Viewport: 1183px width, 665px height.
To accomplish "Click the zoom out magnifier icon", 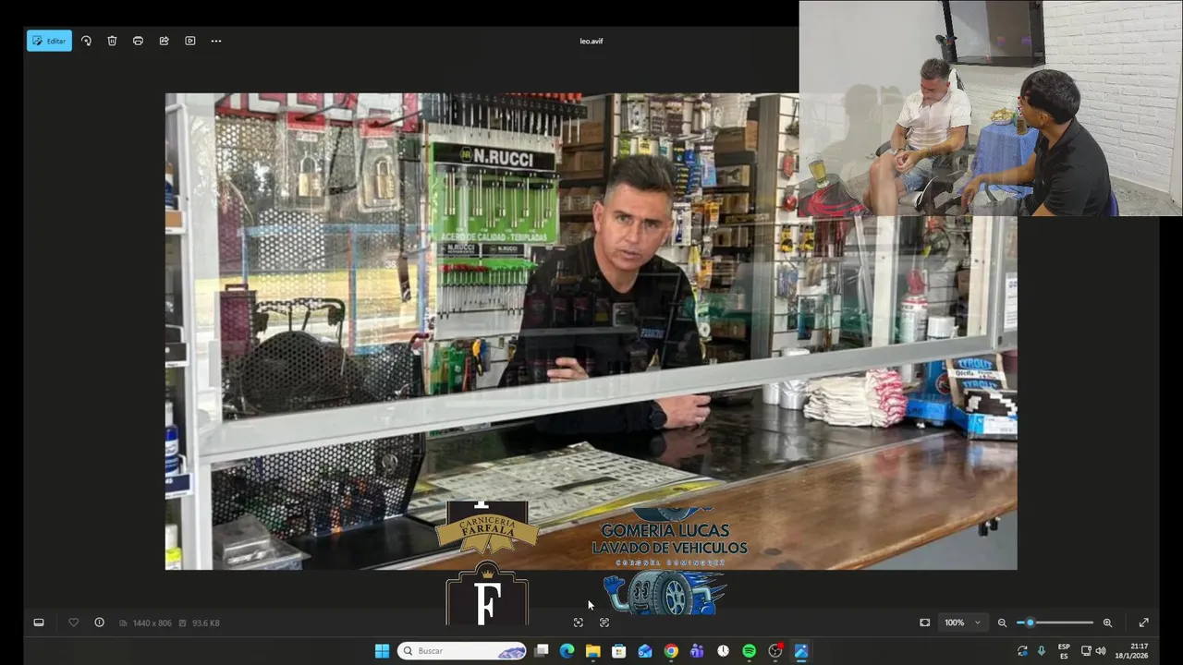I will tap(1002, 623).
